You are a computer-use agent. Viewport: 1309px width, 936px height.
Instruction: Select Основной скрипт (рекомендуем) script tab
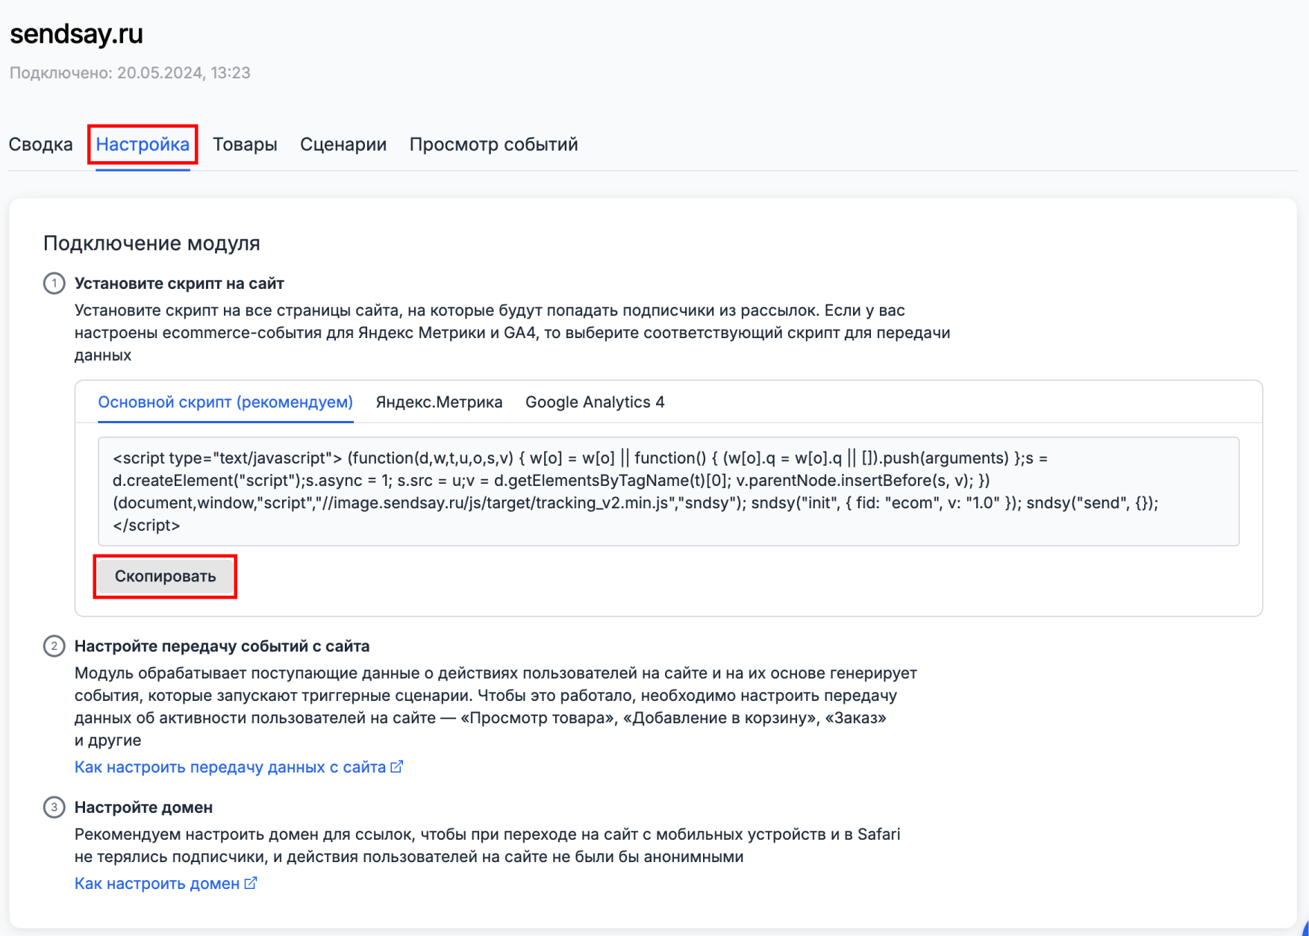pyautogui.click(x=225, y=402)
